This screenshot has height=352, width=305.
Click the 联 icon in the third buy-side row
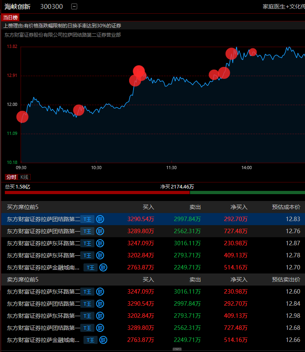pos(100,243)
